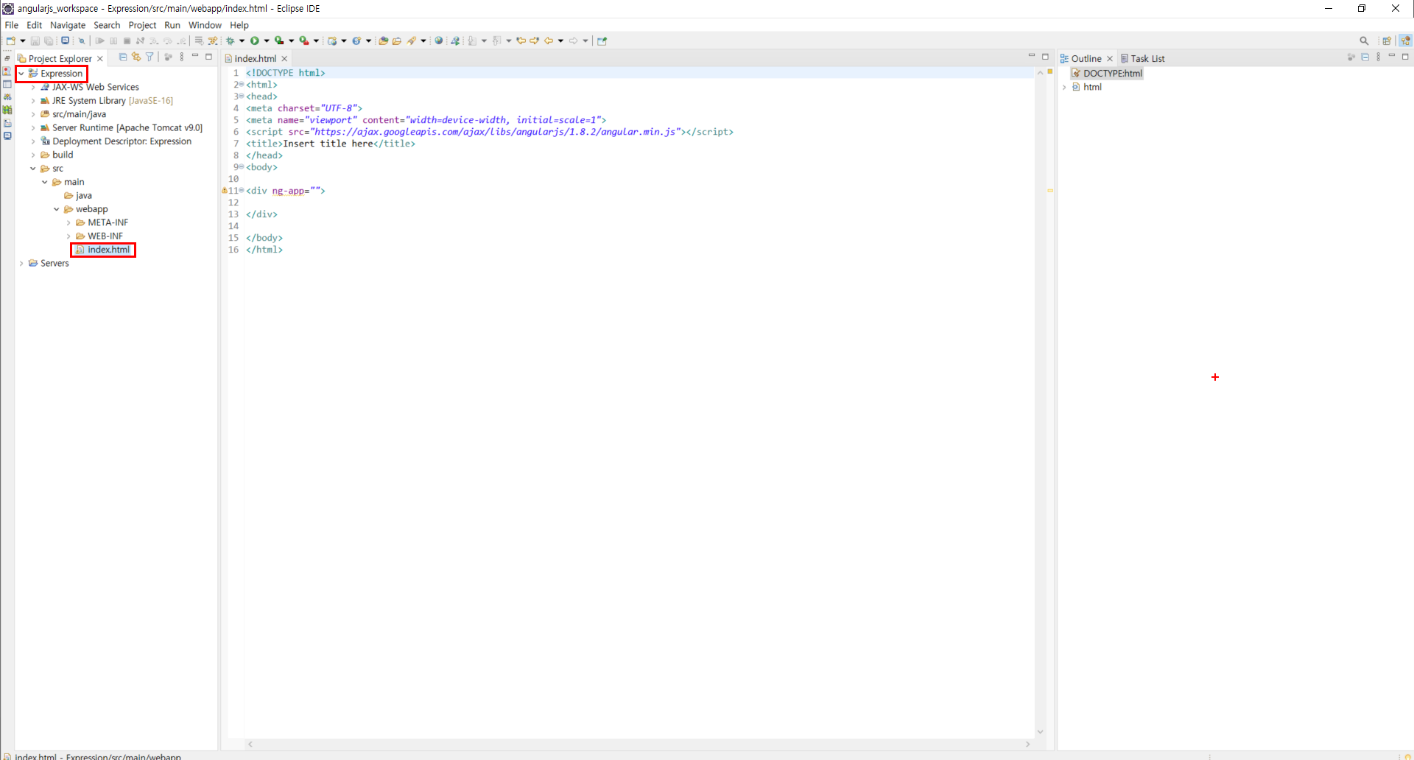Place cursor in title line text

click(328, 144)
